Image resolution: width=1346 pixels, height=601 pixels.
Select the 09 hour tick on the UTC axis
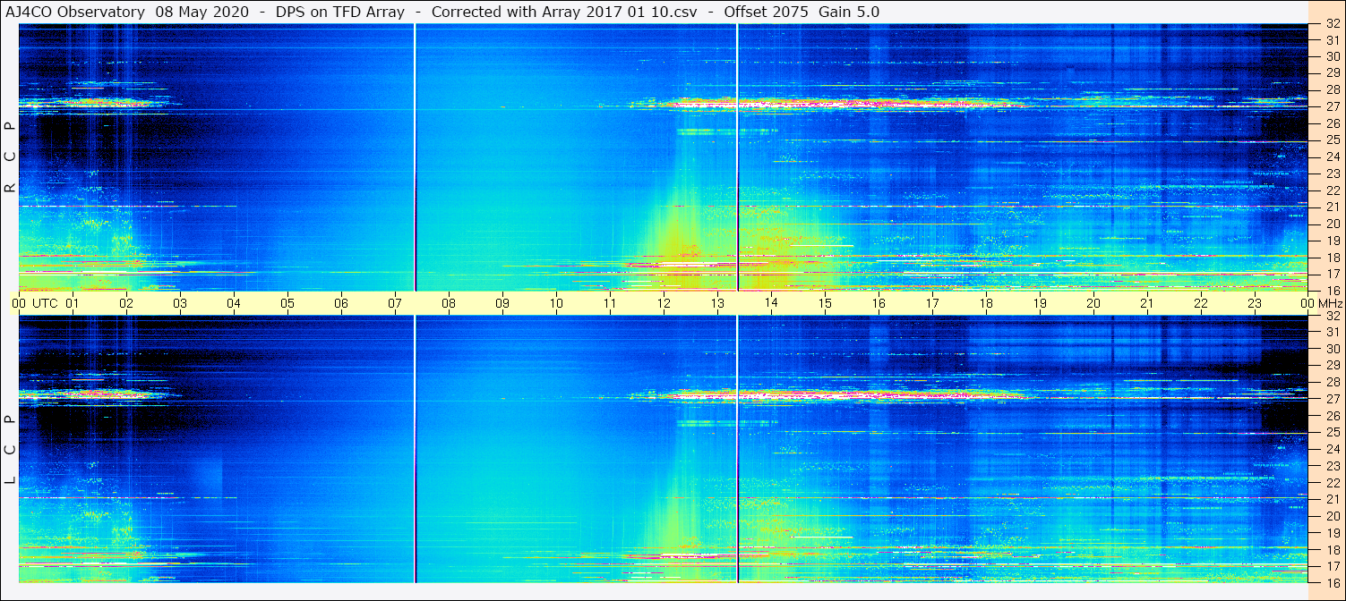pos(502,303)
